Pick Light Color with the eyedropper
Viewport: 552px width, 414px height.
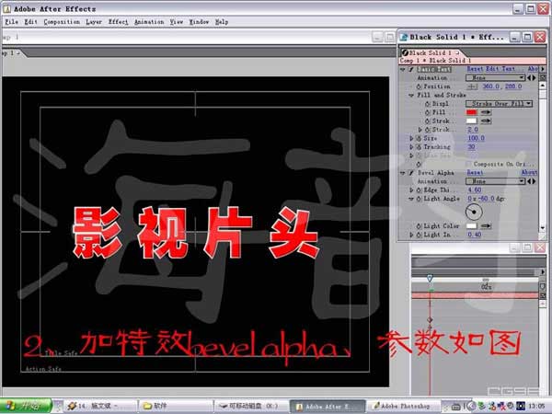coord(486,226)
